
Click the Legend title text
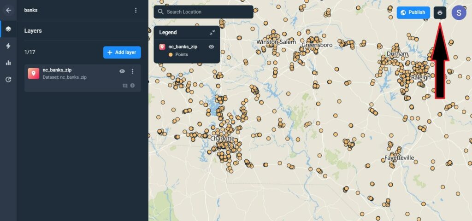(168, 33)
